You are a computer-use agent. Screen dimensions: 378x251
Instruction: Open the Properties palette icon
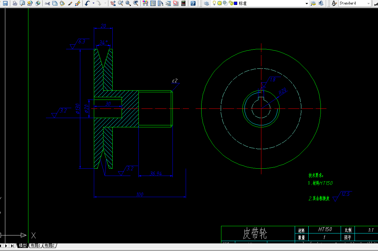(x=145, y=3)
